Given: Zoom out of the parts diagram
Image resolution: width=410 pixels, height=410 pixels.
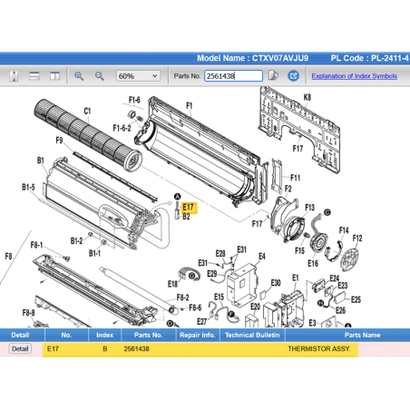Looking at the screenshot, I should click(x=100, y=76).
